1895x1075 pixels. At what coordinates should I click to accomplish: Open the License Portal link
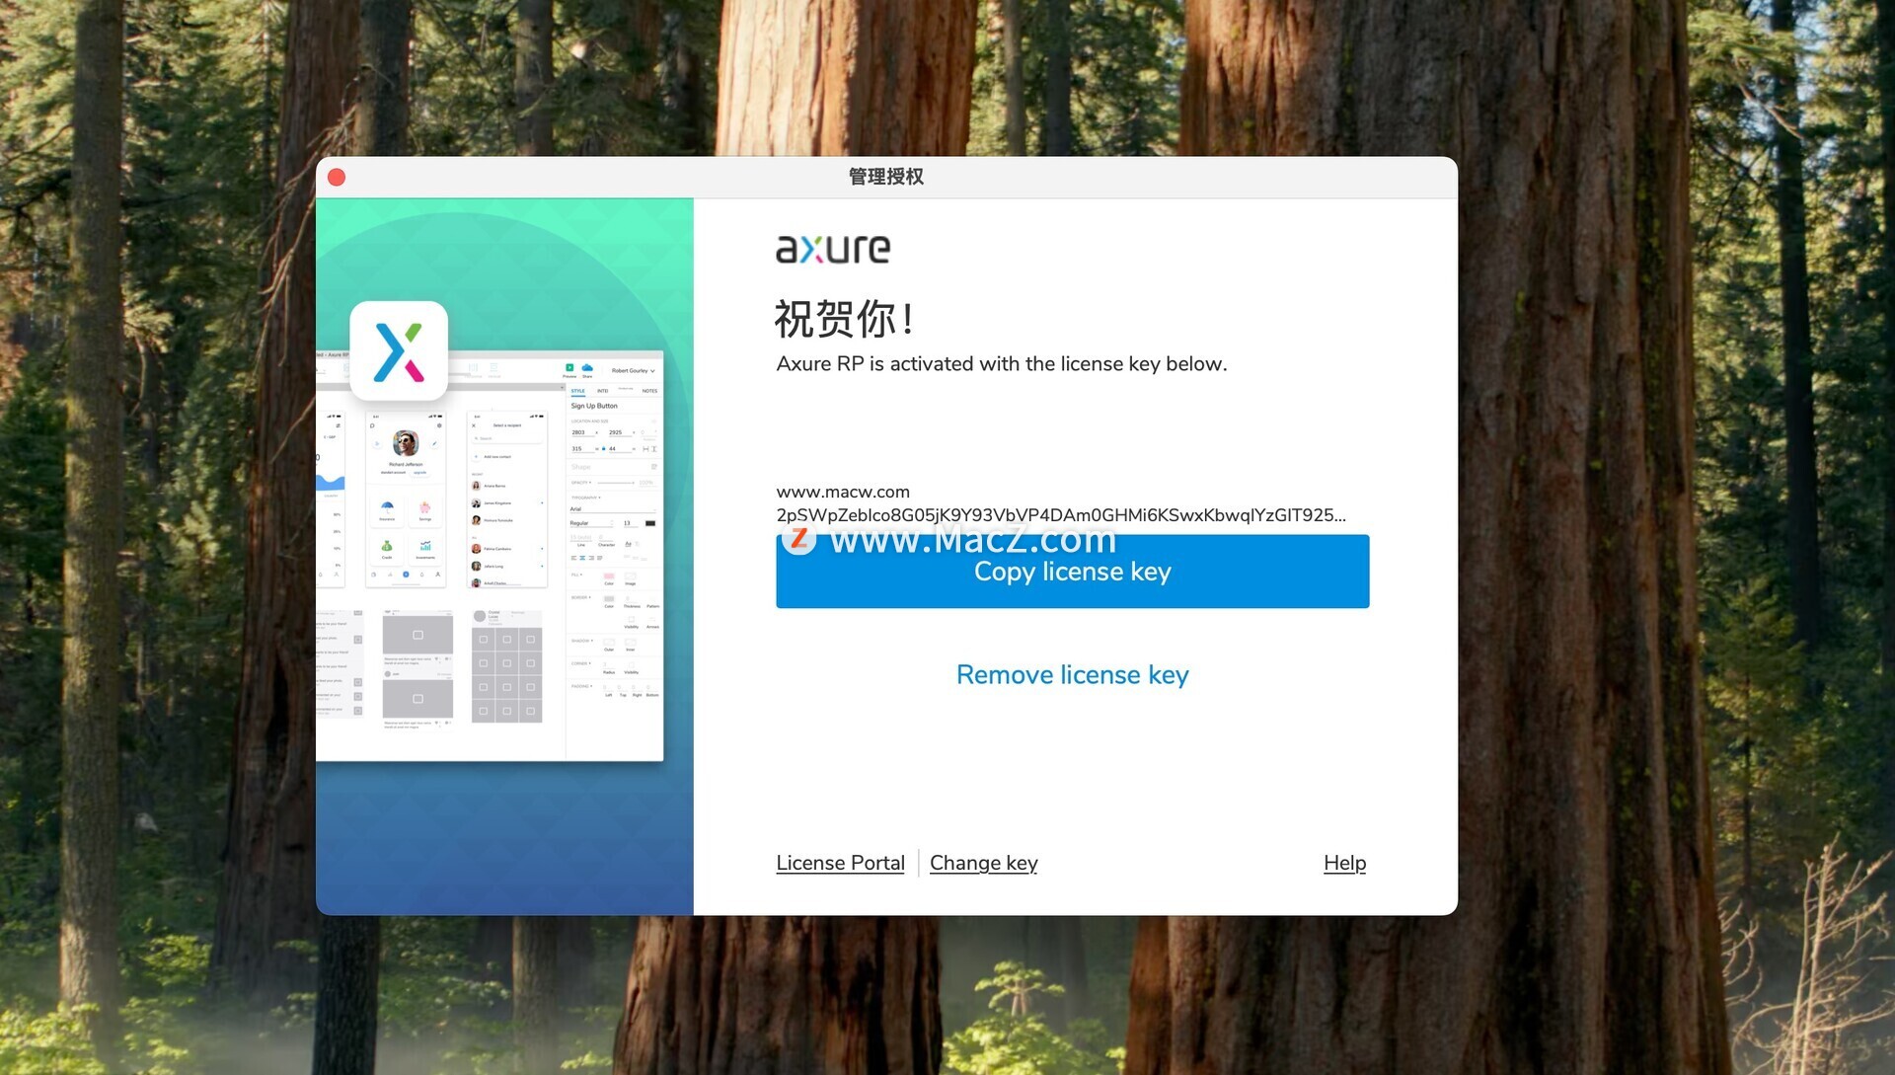pyautogui.click(x=840, y=863)
